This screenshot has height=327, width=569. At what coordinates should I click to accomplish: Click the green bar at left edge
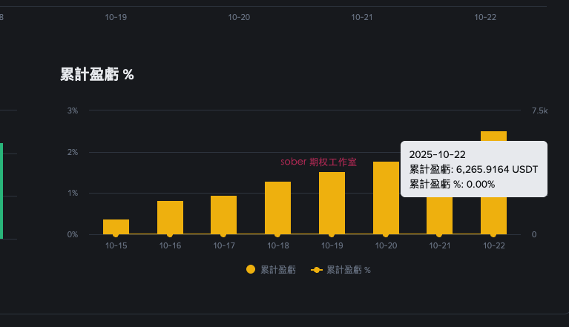click(x=1, y=191)
